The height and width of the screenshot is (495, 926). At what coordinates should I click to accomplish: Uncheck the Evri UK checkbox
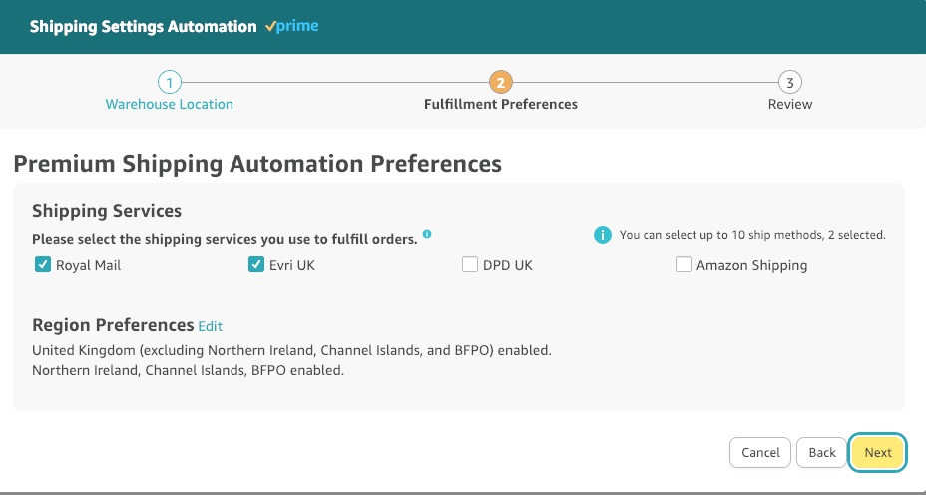pyautogui.click(x=255, y=265)
